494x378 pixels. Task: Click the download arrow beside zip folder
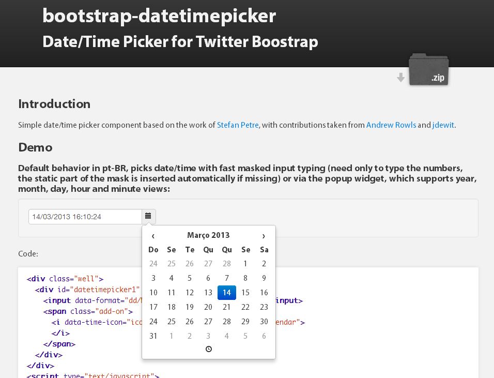[401, 77]
